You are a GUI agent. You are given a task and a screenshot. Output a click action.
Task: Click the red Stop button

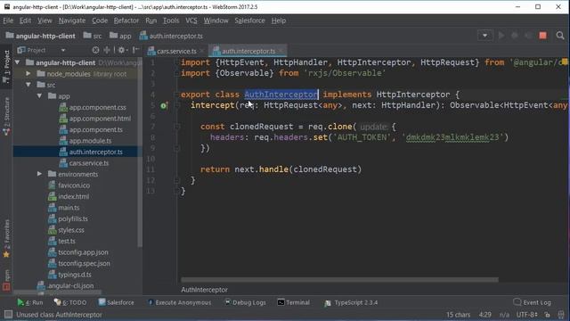point(542,36)
